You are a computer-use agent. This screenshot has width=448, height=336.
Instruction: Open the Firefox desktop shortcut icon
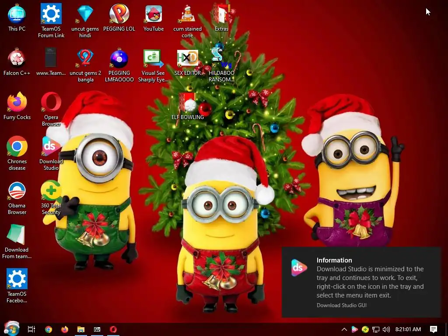[x=17, y=106]
